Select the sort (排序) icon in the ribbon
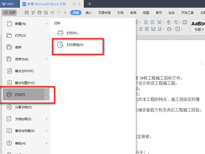 coord(168,22)
